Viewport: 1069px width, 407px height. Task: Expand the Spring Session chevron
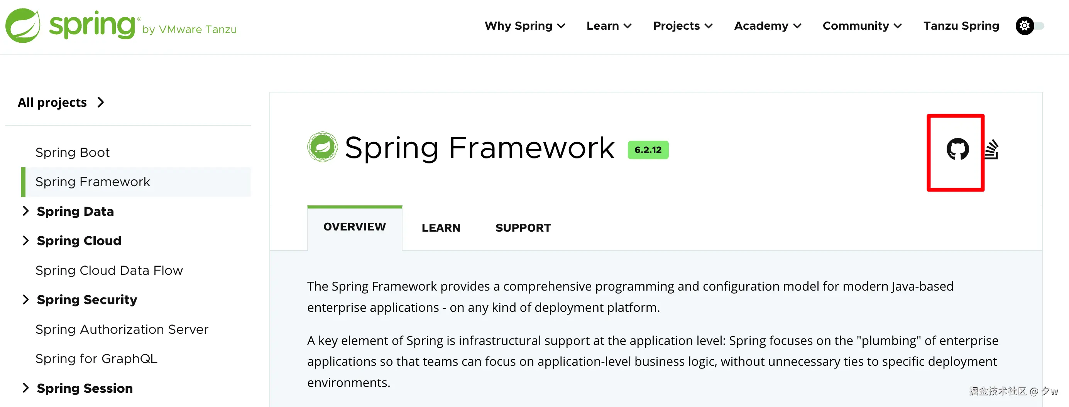[26, 388]
